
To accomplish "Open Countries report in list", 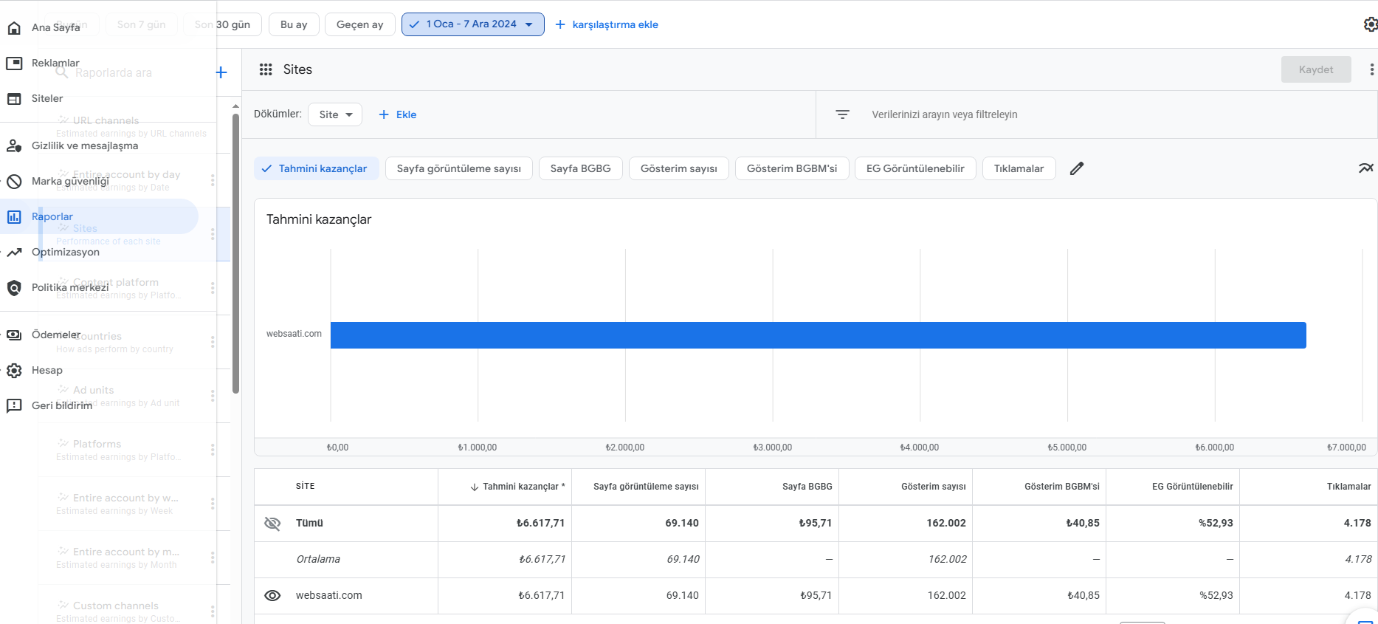I will (133, 342).
